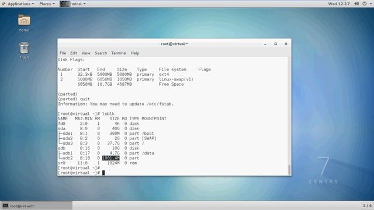The width and height of the screenshot is (374, 210).
Task: Click the sdb2 partition name
Action: click(68, 158)
